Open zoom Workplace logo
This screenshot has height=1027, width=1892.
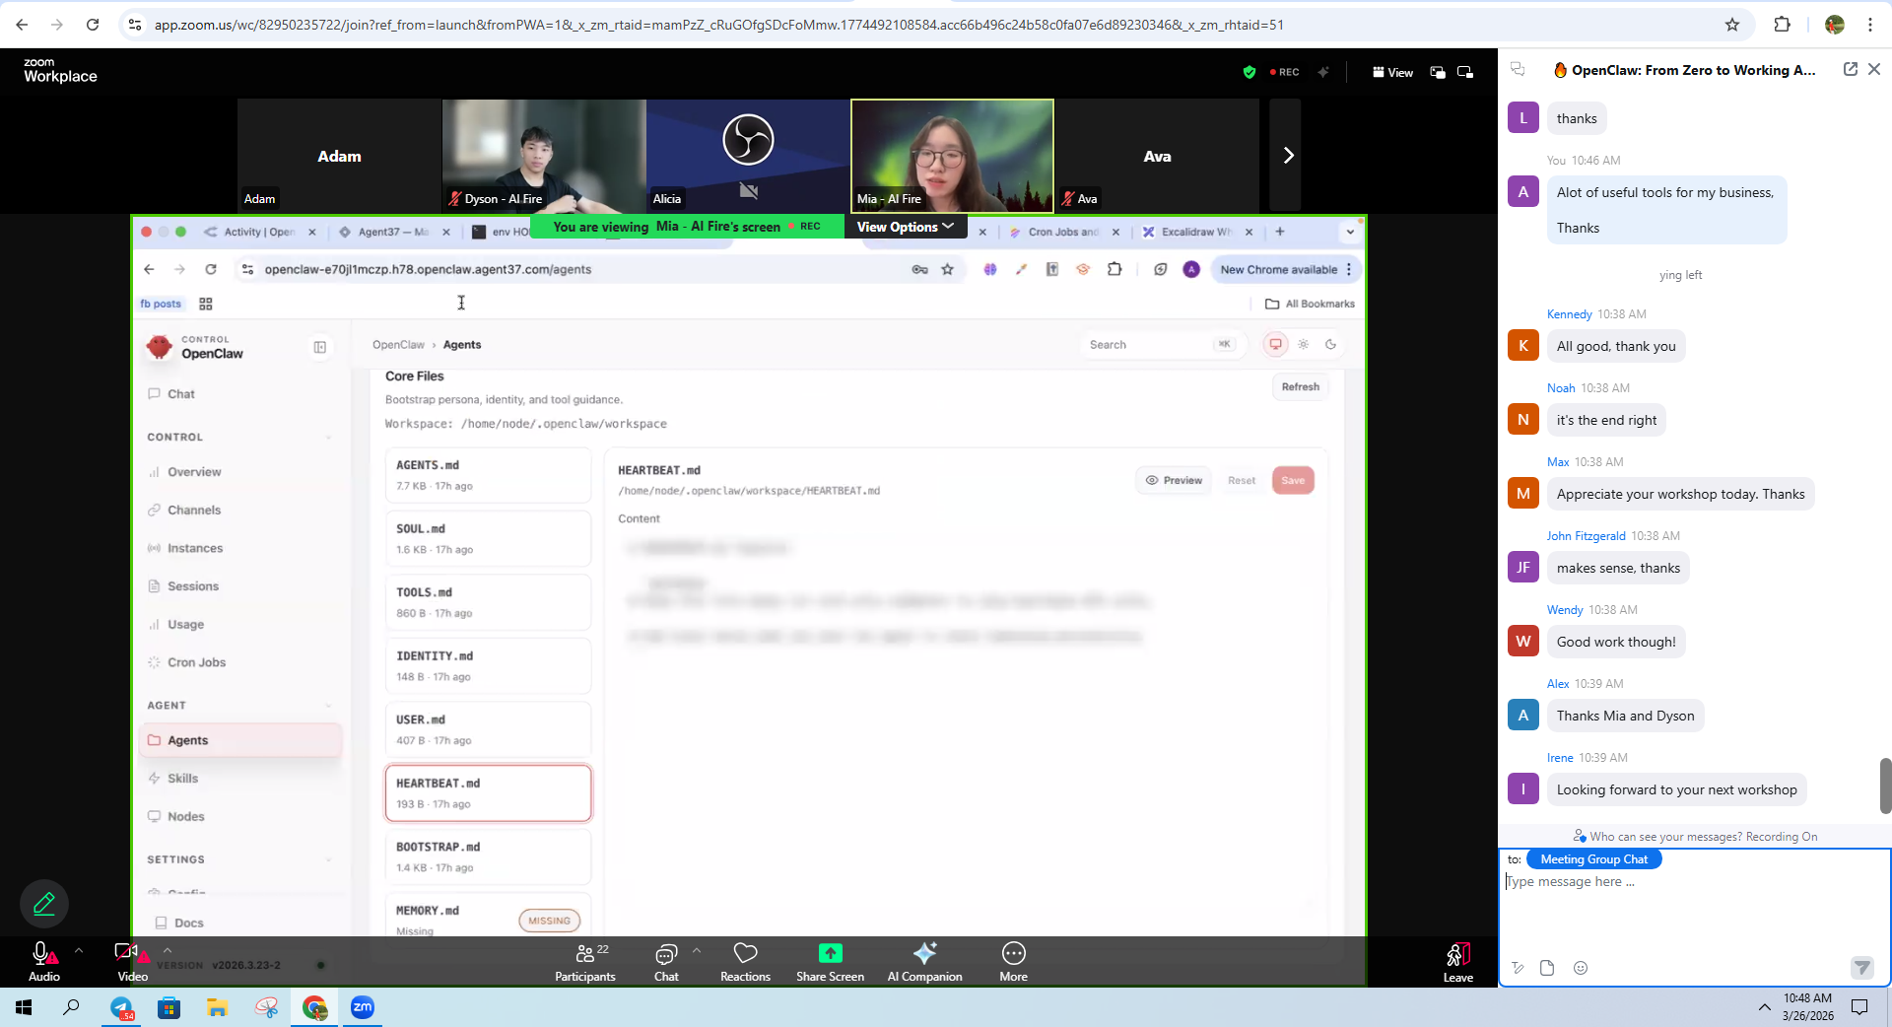pyautogui.click(x=60, y=70)
